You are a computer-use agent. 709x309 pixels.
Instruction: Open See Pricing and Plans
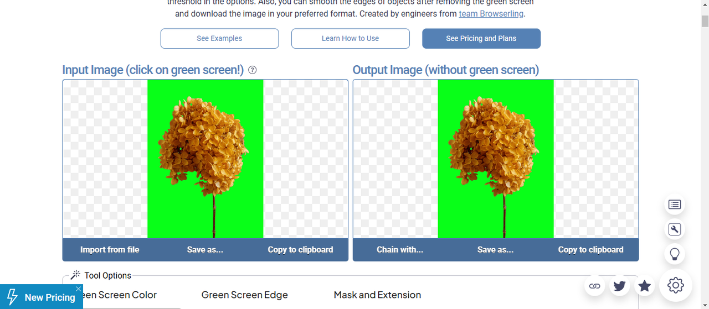point(481,39)
